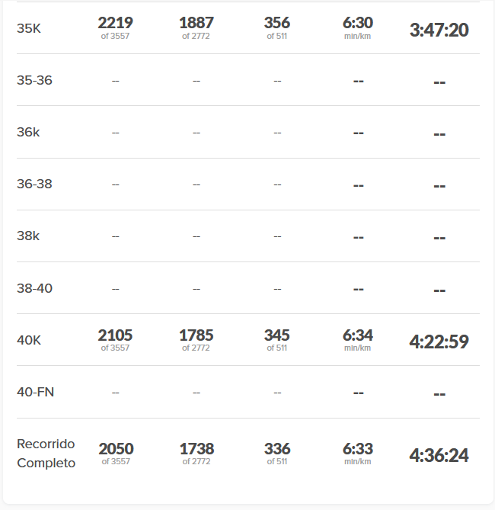Click the 40K split row label
This screenshot has width=495, height=510.
[29, 340]
